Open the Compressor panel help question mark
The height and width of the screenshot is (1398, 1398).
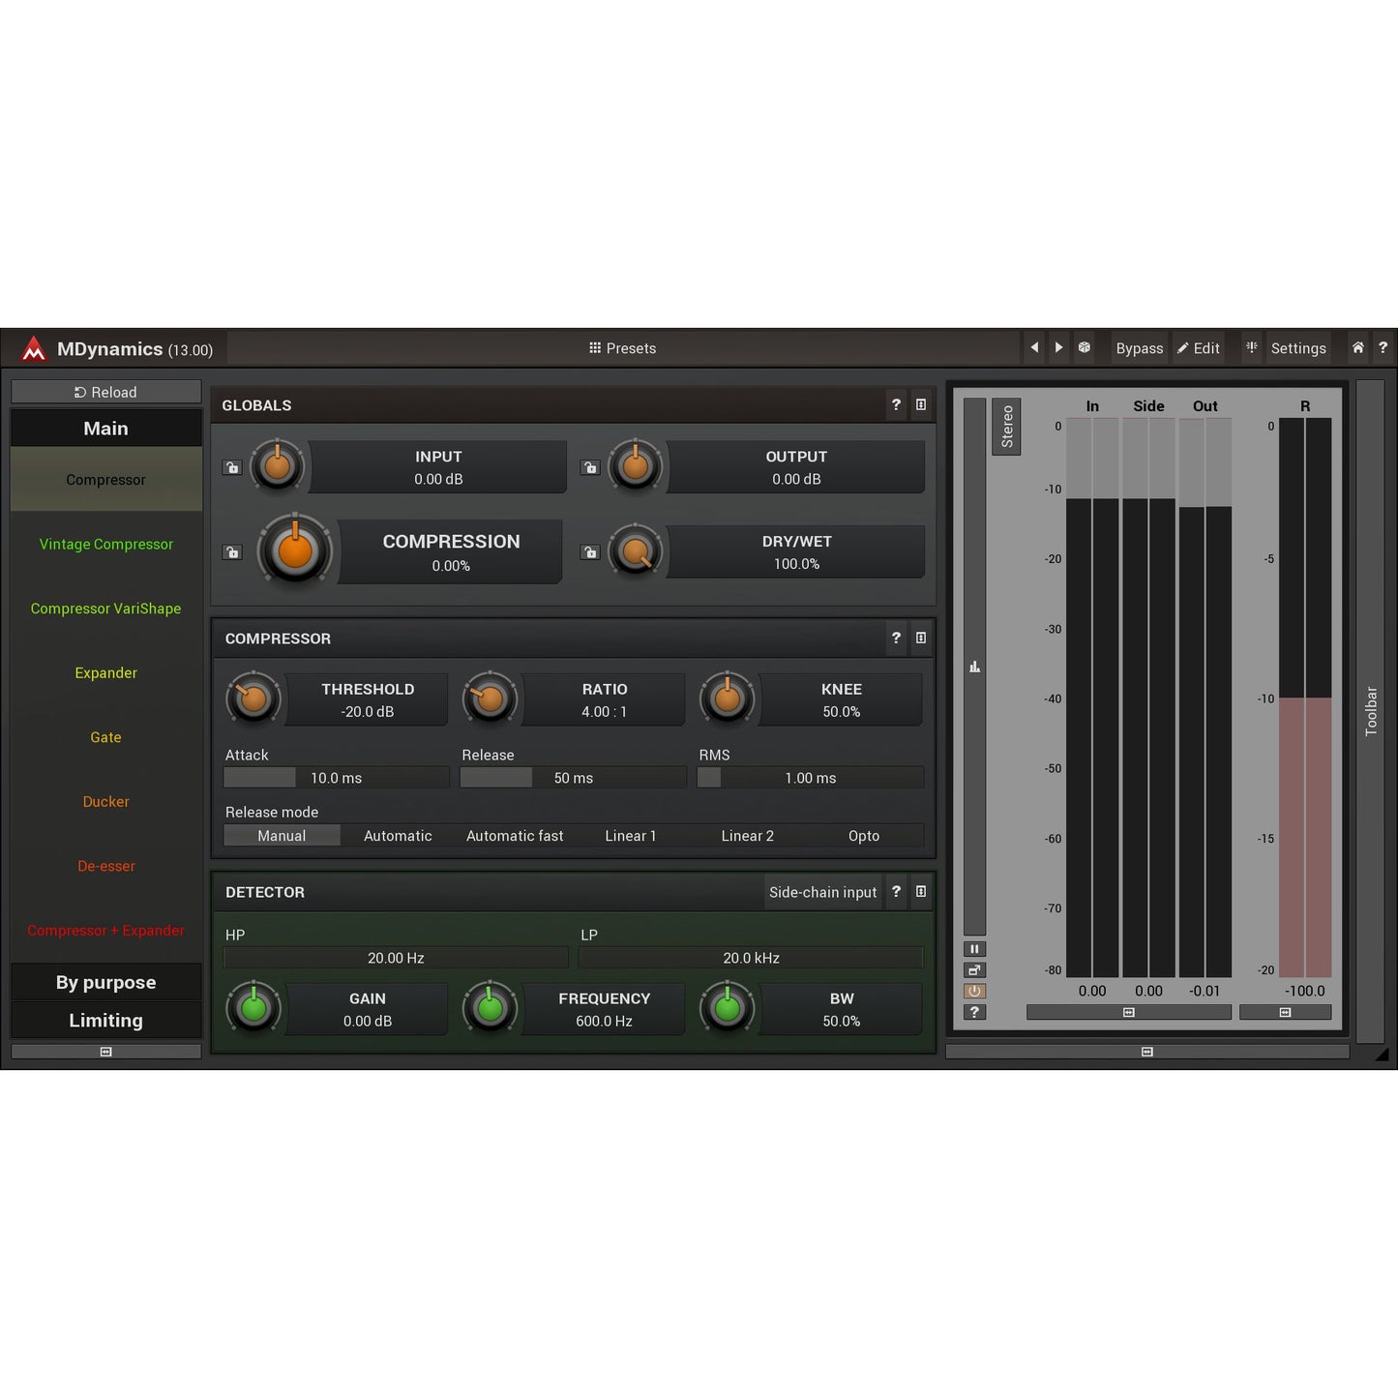point(896,639)
